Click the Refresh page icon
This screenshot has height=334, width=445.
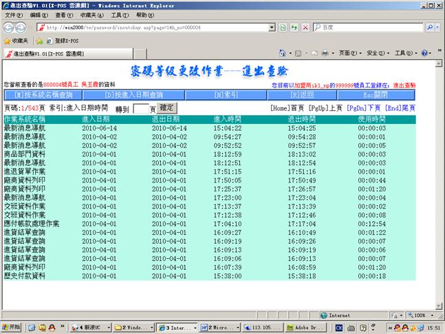[295, 28]
